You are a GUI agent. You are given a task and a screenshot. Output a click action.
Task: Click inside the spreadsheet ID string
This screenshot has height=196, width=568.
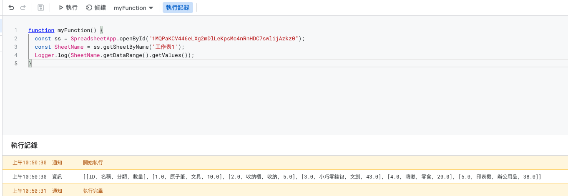(225, 39)
